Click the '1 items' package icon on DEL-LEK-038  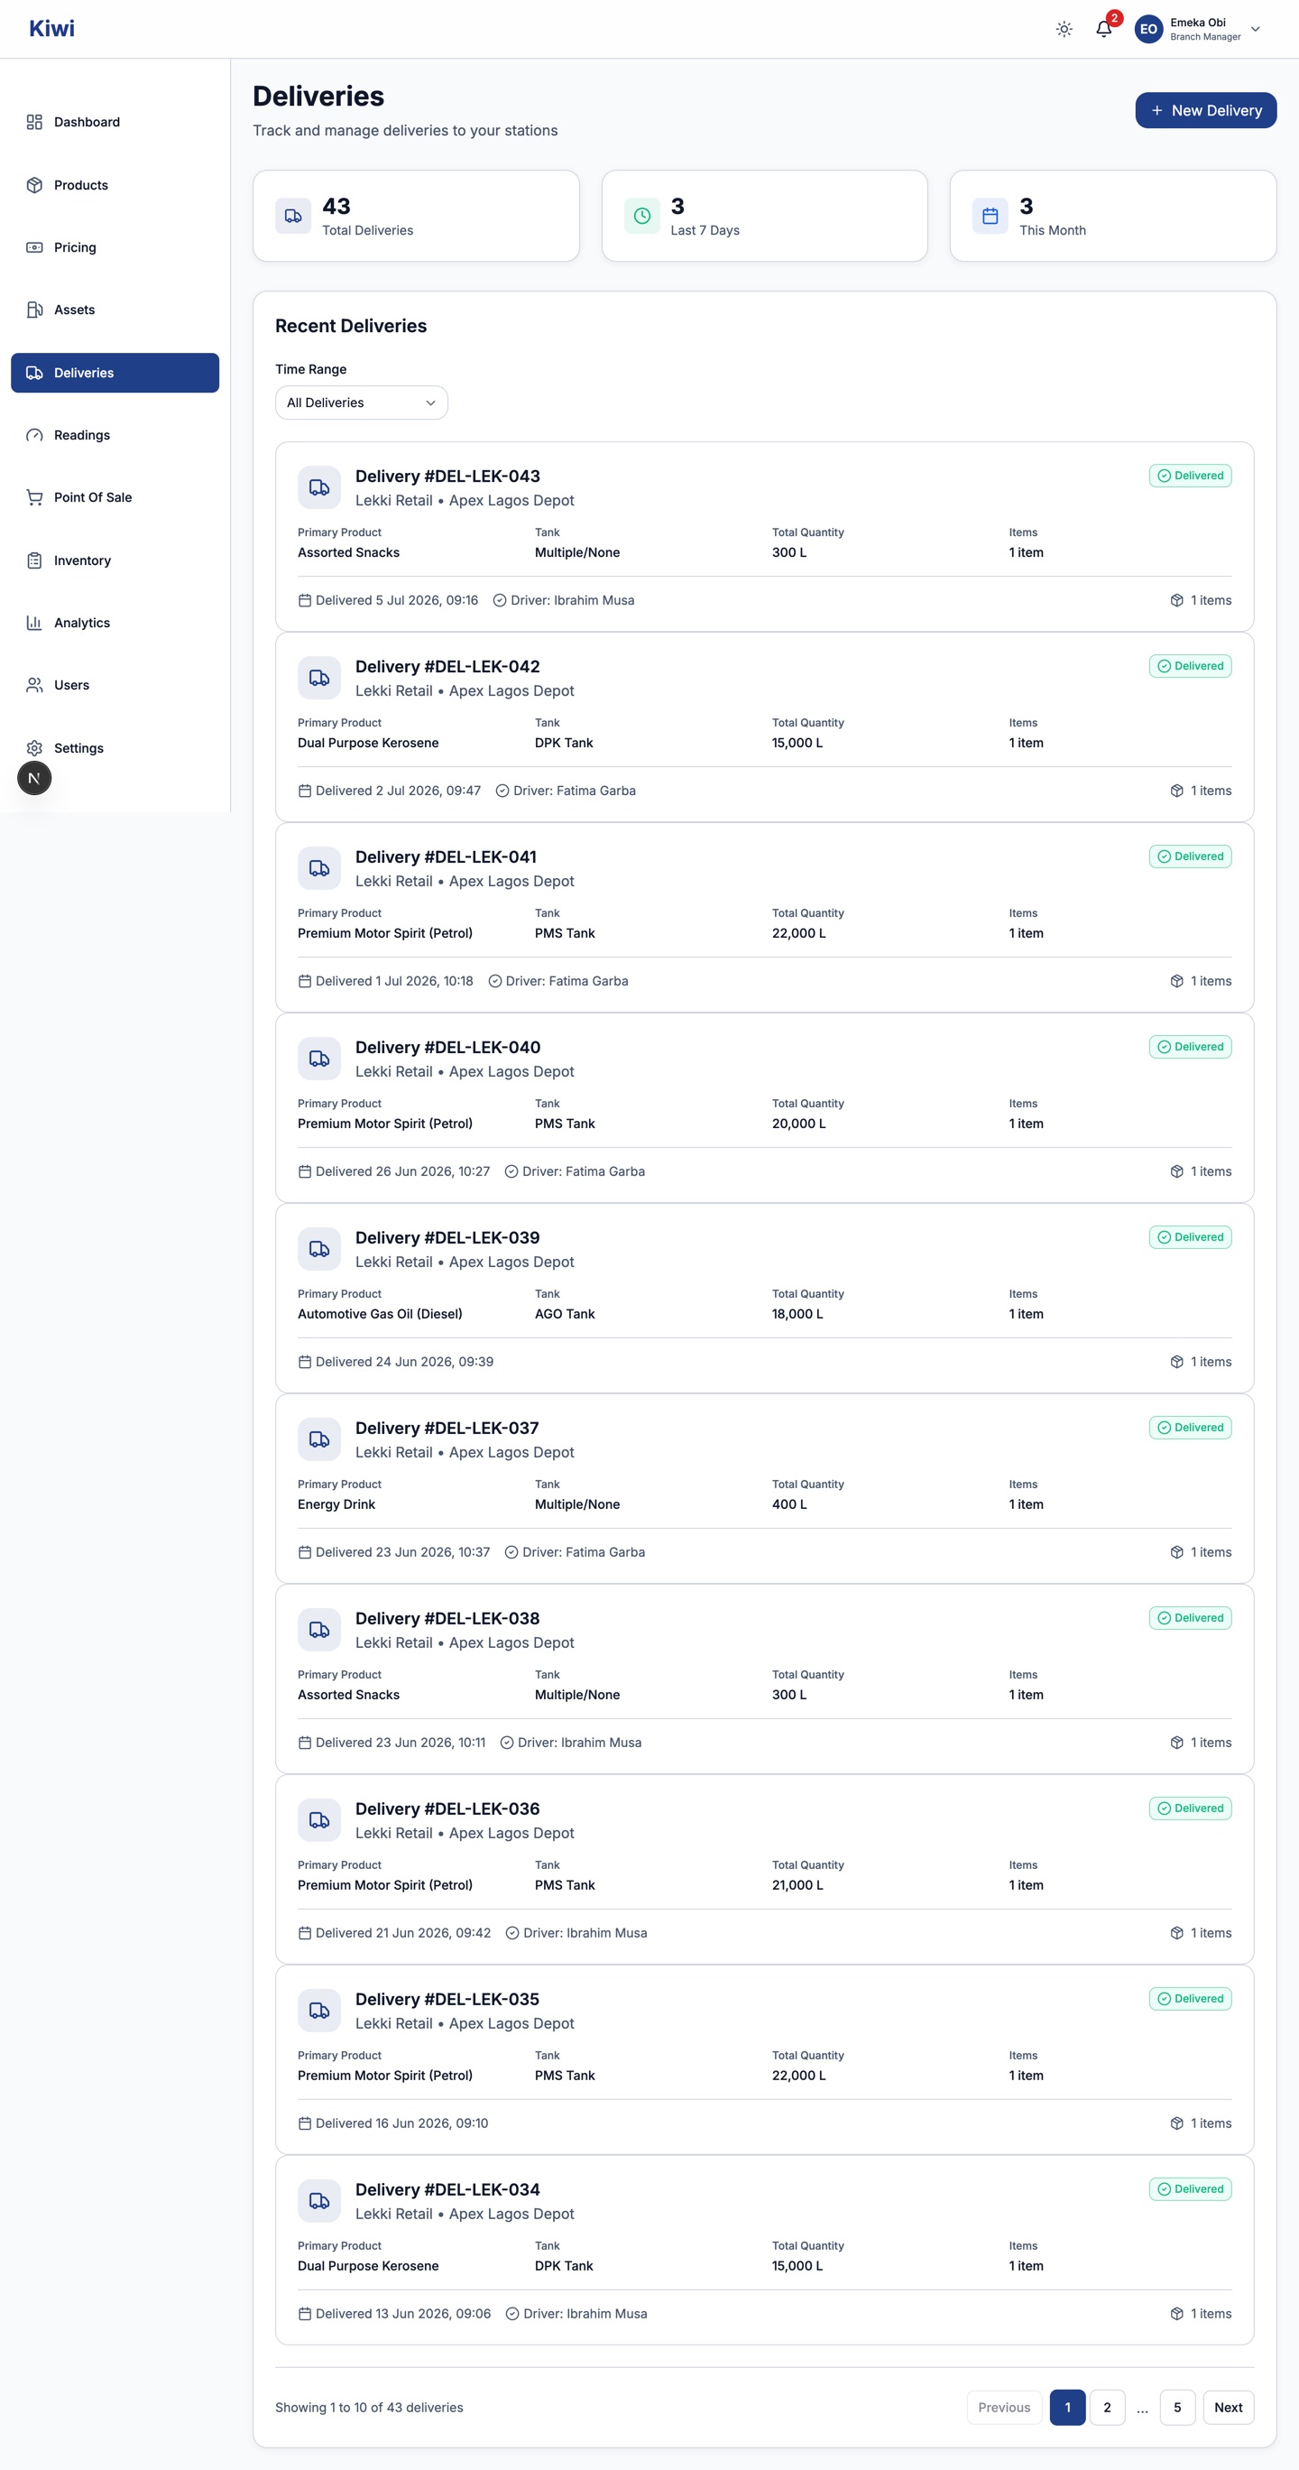click(1176, 1743)
